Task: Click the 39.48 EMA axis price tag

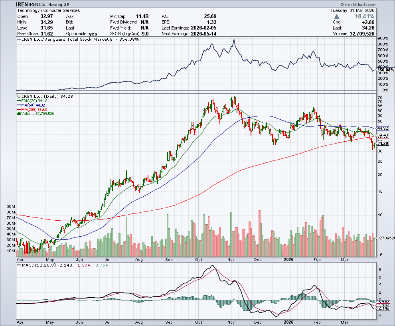Action: click(x=382, y=135)
